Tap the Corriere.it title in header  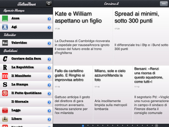pyautogui.click(x=111, y=4)
